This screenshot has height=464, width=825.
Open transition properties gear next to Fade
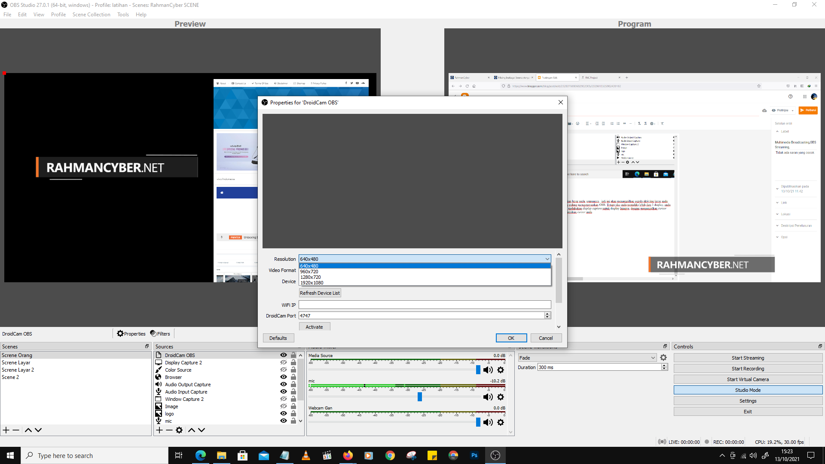(x=663, y=357)
